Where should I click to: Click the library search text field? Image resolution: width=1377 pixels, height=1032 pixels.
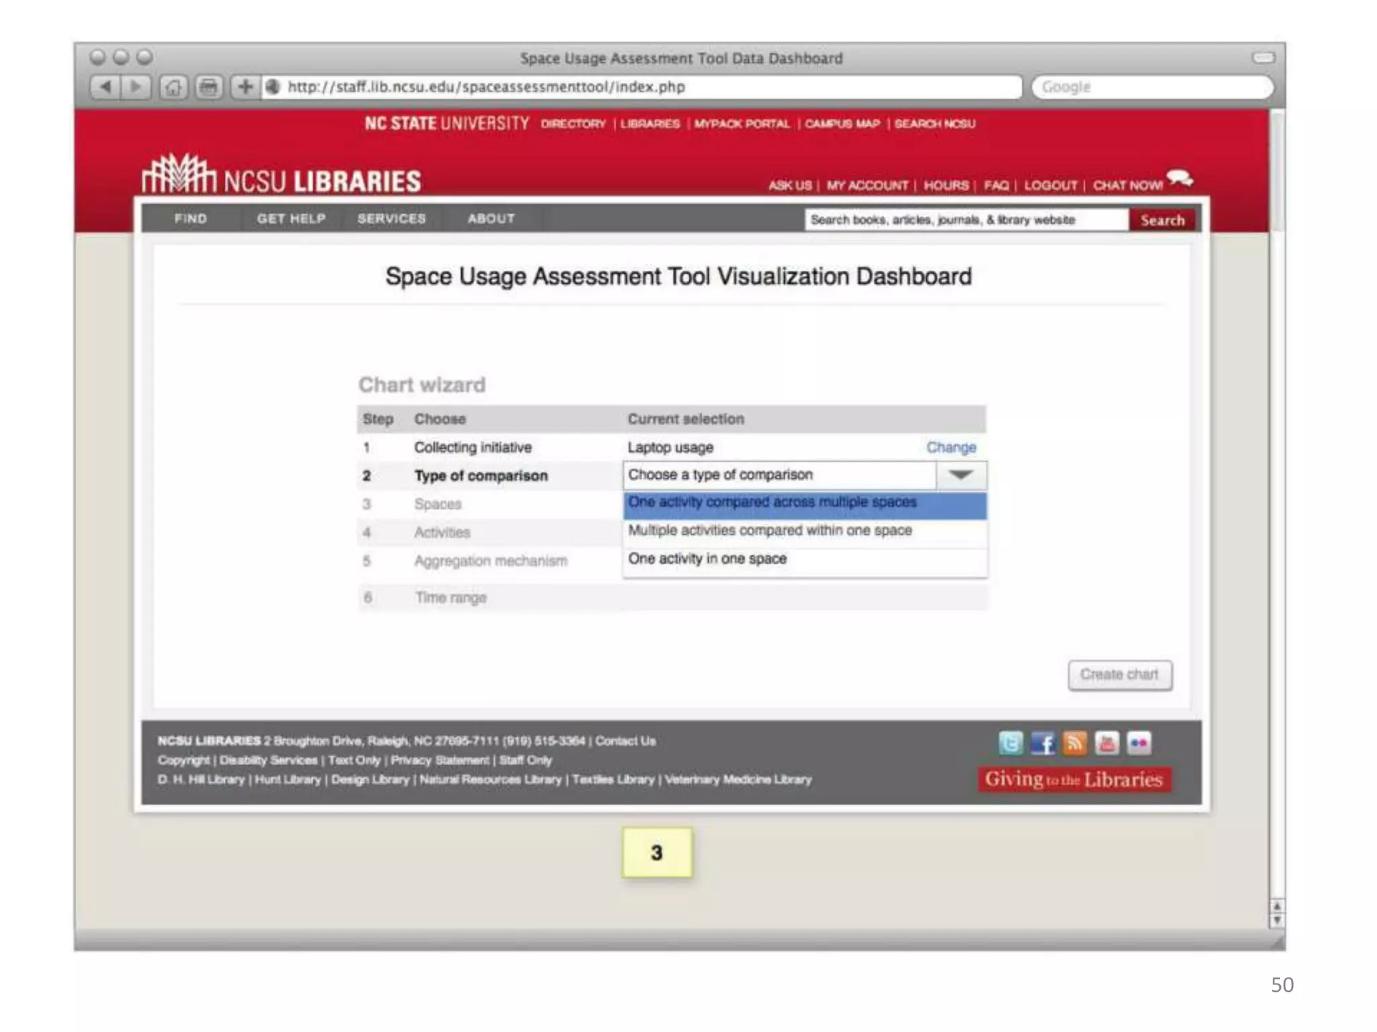click(966, 220)
